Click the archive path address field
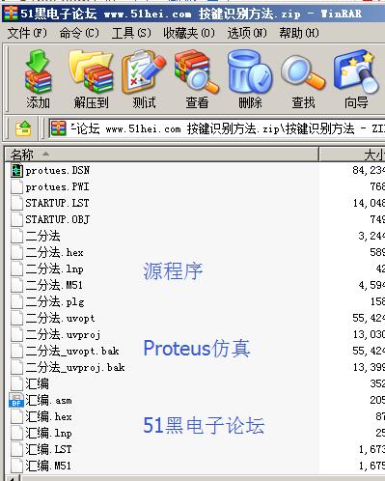Image resolution: width=385 pixels, height=481 pixels. tap(217, 128)
